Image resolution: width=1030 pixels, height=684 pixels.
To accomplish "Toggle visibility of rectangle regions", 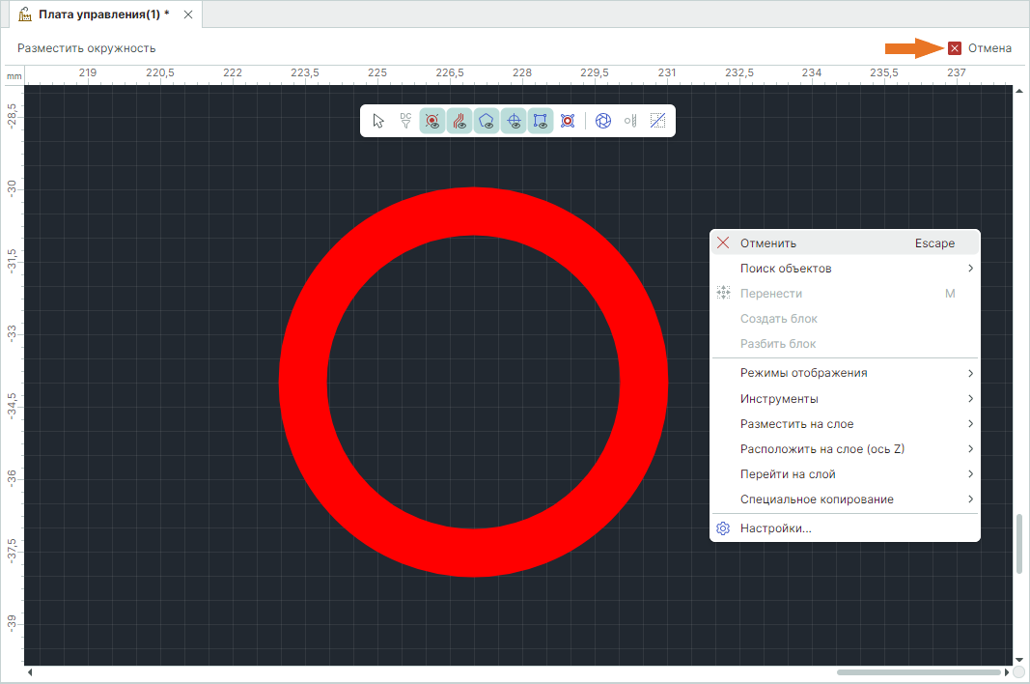I will 541,121.
